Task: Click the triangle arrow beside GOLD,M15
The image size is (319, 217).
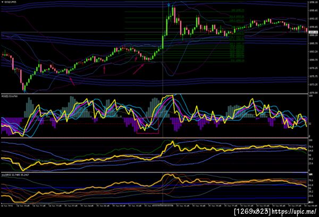Action: (2, 2)
